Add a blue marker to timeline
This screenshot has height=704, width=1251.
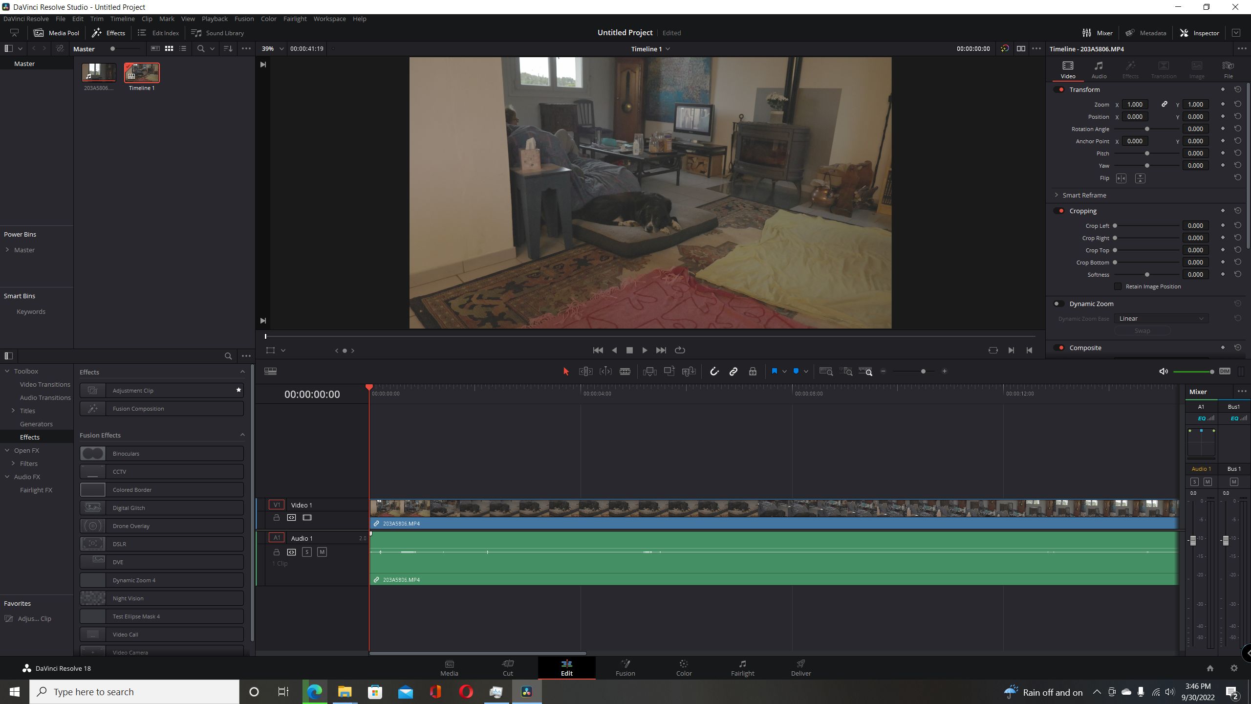point(796,372)
